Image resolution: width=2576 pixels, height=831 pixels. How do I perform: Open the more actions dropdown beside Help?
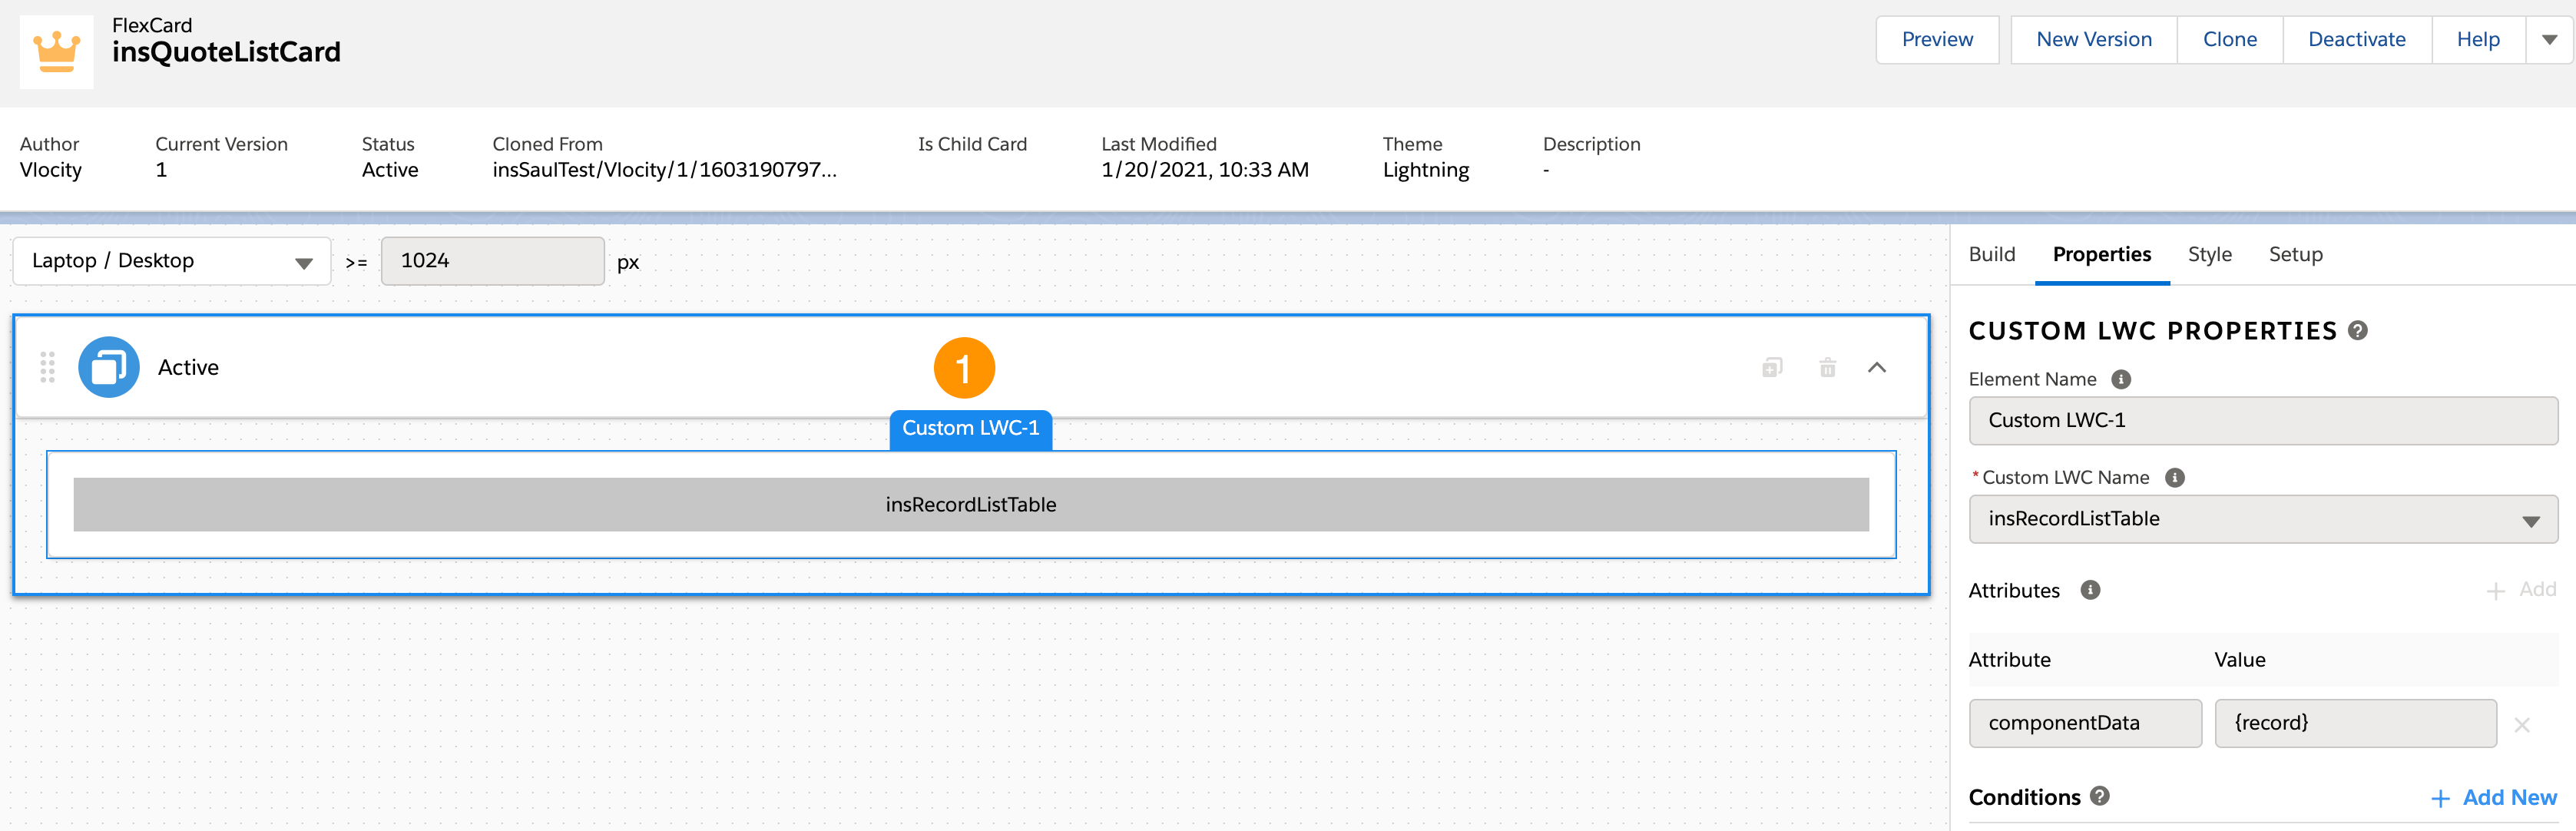(x=2549, y=40)
